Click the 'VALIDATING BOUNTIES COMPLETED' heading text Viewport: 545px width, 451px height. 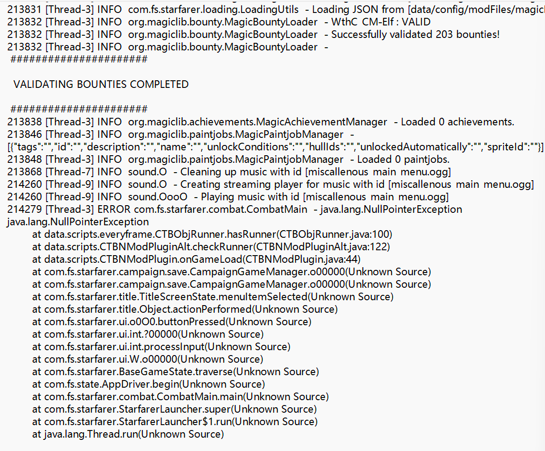pyautogui.click(x=101, y=84)
